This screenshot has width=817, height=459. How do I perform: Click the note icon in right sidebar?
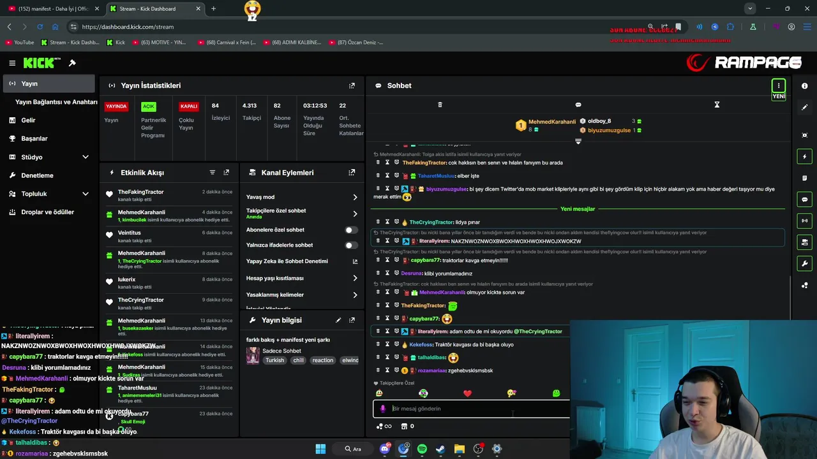(804, 178)
